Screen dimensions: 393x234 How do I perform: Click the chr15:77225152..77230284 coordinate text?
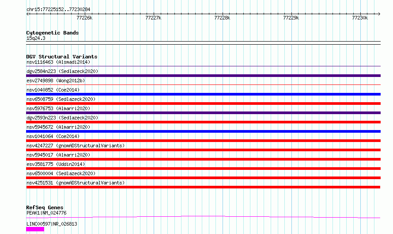(58, 10)
